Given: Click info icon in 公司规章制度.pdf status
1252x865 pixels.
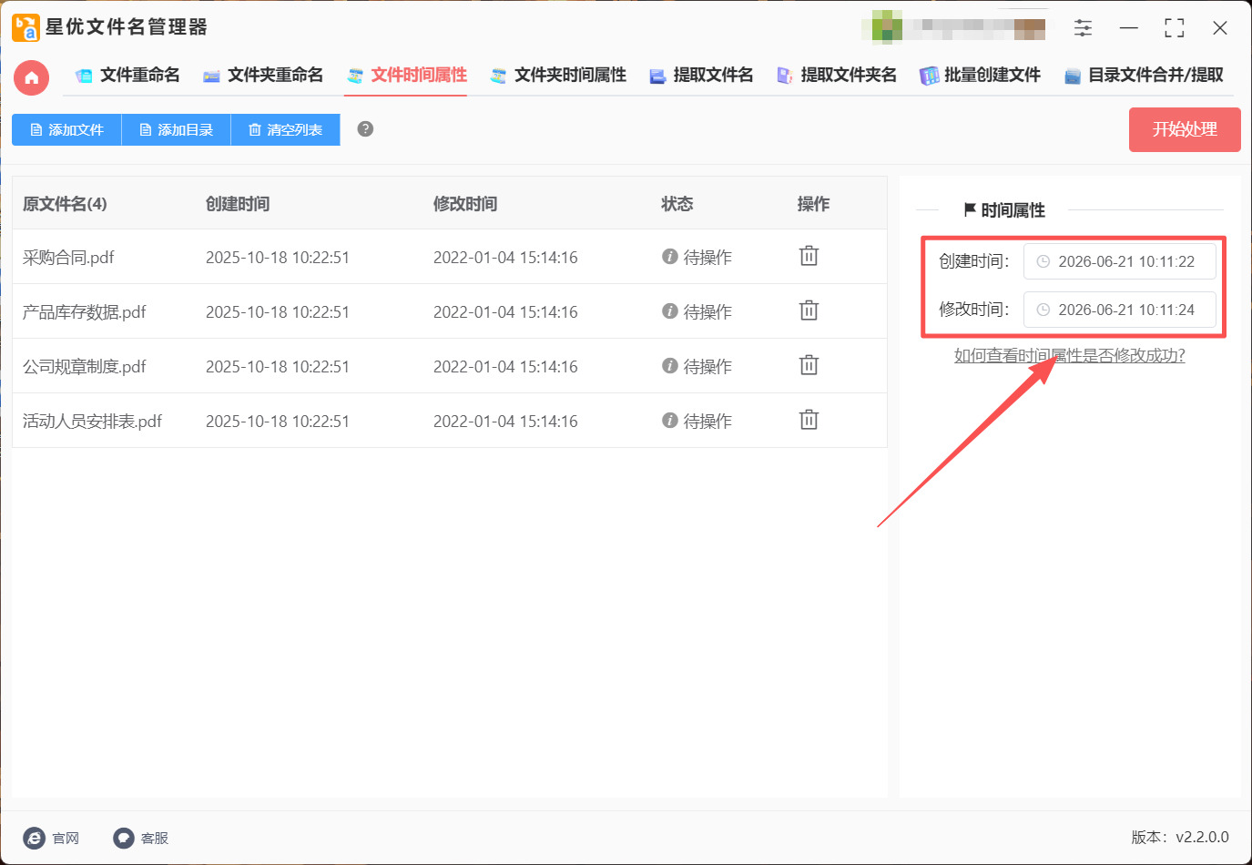Looking at the screenshot, I should (670, 366).
